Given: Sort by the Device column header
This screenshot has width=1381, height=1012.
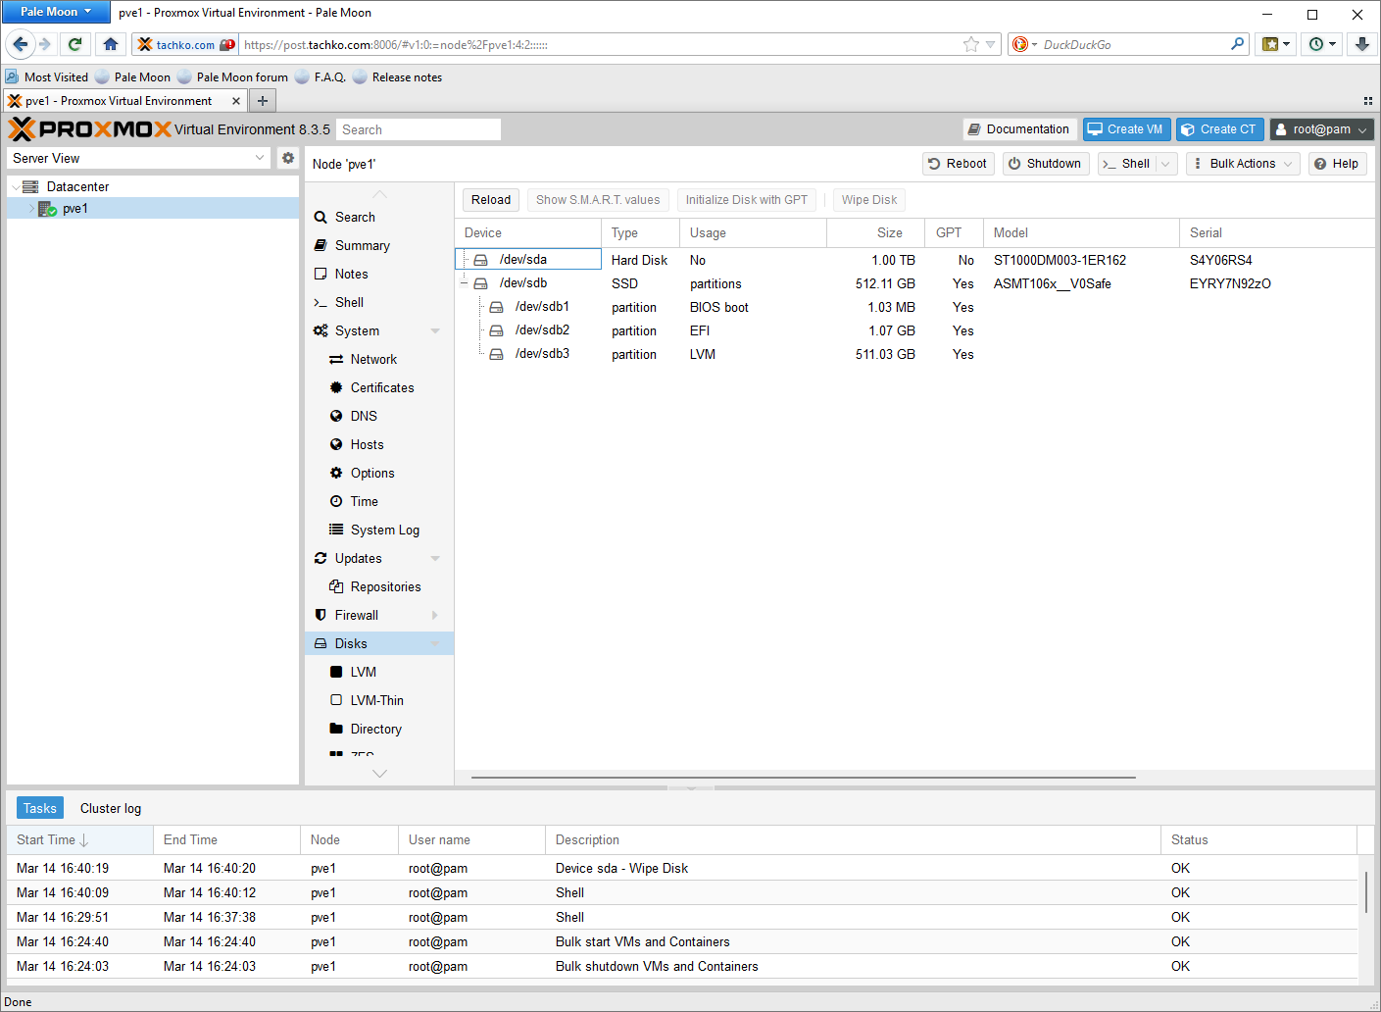Looking at the screenshot, I should 528,232.
